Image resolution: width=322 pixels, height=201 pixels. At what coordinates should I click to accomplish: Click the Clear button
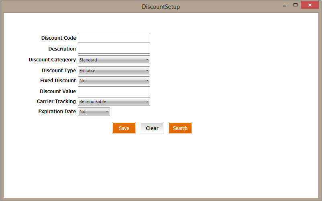click(152, 128)
